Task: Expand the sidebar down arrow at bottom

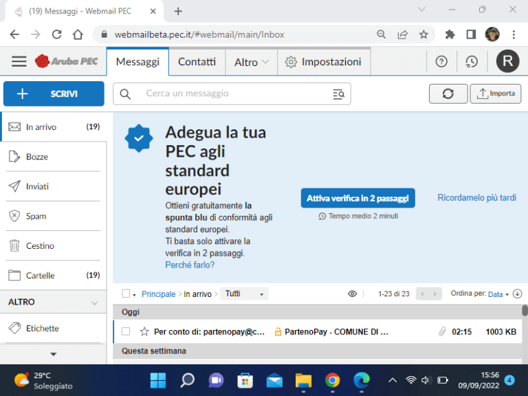Action: (x=53, y=354)
